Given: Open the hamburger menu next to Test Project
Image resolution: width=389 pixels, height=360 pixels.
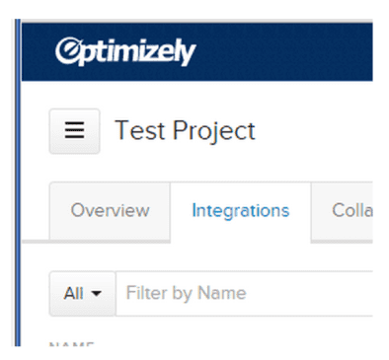Looking at the screenshot, I should click(74, 131).
